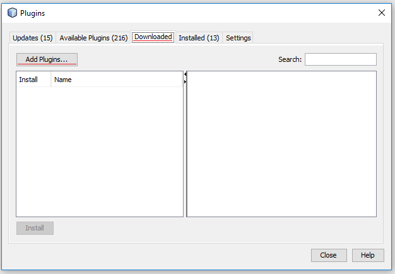
Task: Go to the Settings tab
Action: (x=238, y=38)
